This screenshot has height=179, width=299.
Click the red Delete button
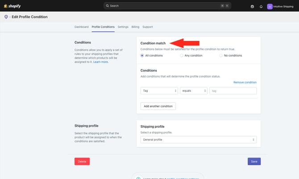click(x=82, y=162)
